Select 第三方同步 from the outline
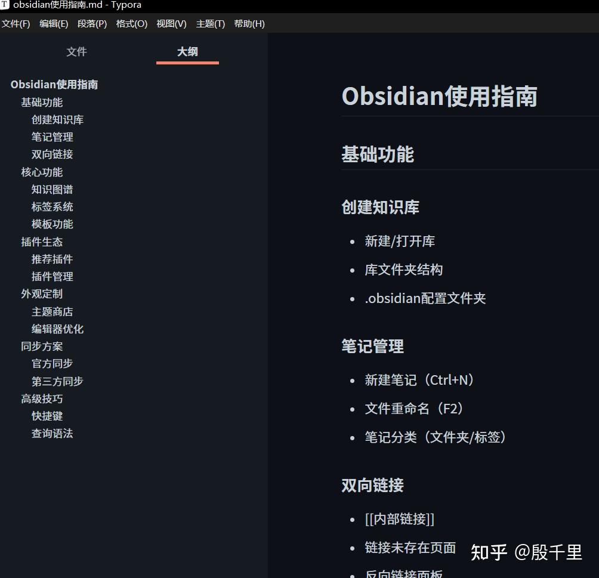 [x=57, y=381]
